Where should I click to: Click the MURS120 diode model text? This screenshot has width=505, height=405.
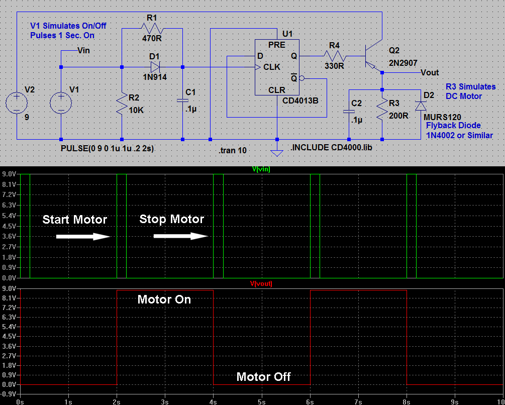pos(442,117)
